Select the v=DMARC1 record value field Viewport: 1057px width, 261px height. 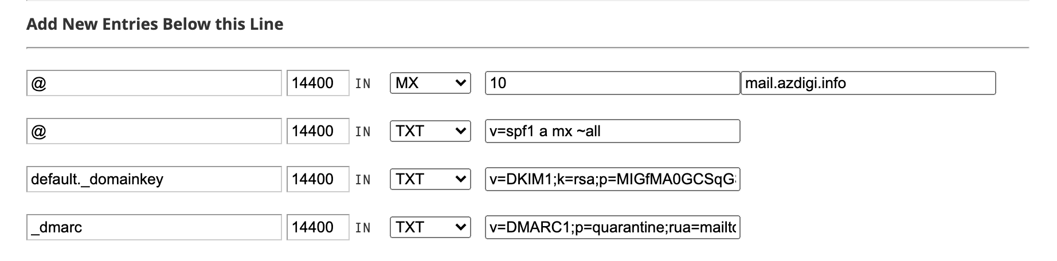pos(612,227)
